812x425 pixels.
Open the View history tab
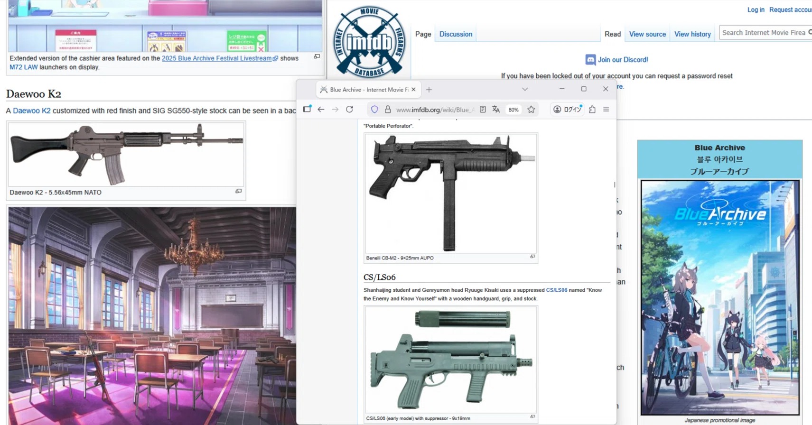click(x=692, y=34)
